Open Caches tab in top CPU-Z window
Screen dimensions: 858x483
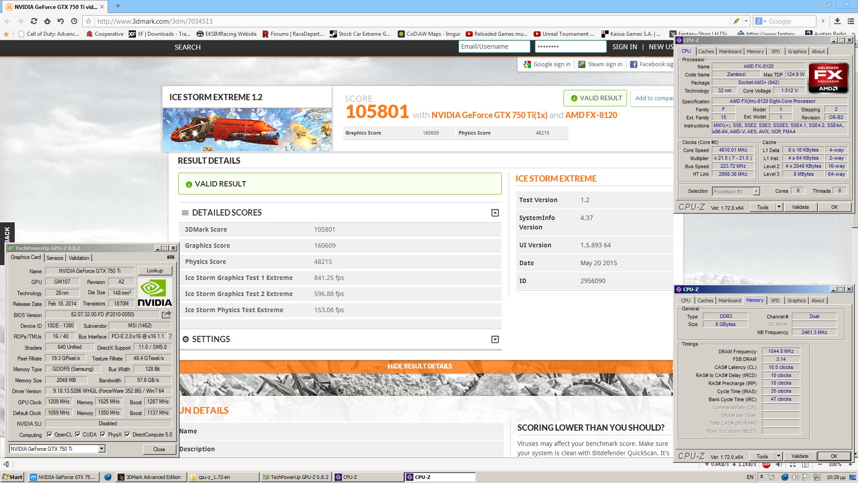(x=706, y=51)
